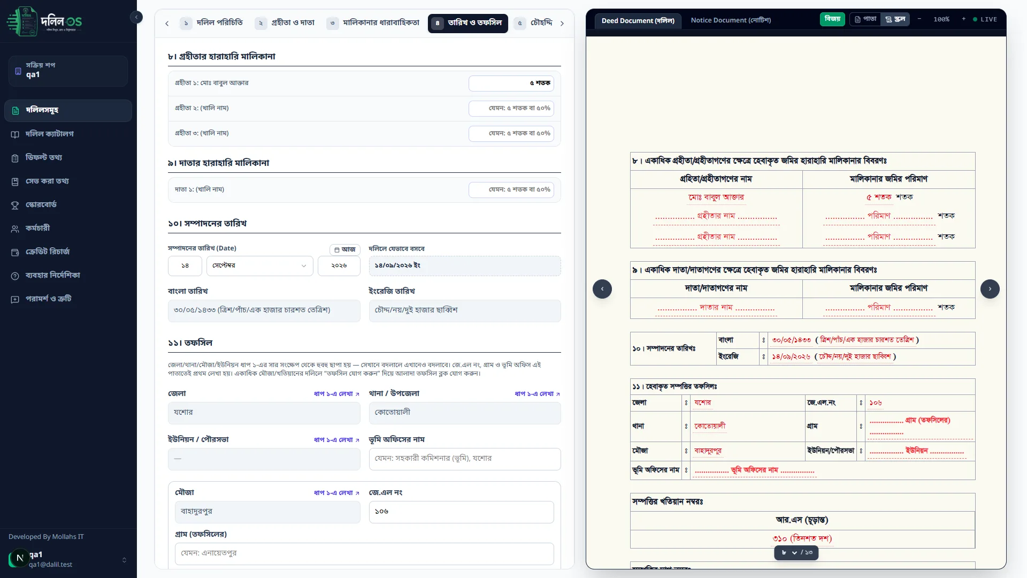The height and width of the screenshot is (578, 1027).
Task: Open দলিলসমূহ from the sidebar
Action: (68, 110)
